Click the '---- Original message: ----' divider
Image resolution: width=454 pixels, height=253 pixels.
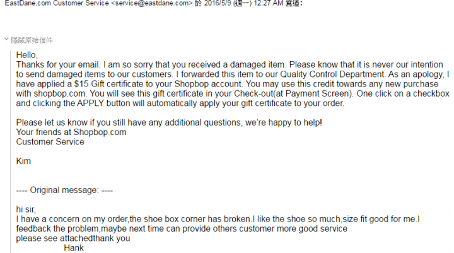(x=64, y=190)
